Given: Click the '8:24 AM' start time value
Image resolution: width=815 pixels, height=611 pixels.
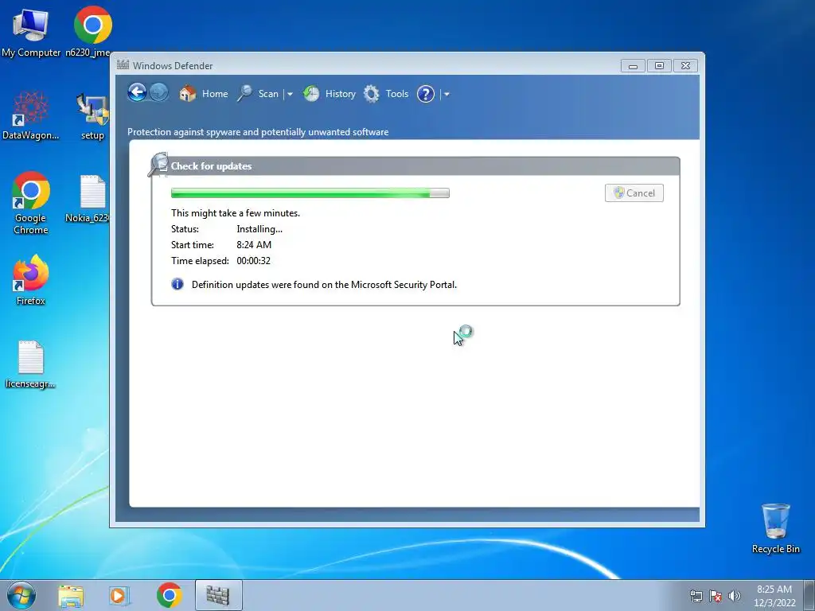Looking at the screenshot, I should click(x=254, y=245).
